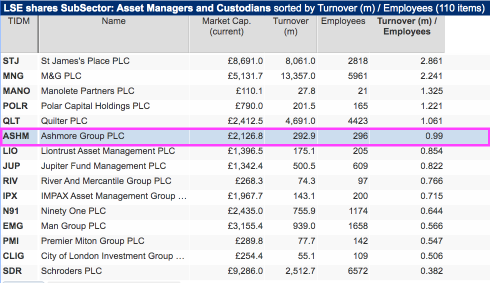Click Man Group employees 1658
The width and height of the screenshot is (490, 283).
click(x=358, y=226)
